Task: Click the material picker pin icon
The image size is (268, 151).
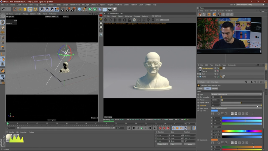Action: [x=153, y=20]
